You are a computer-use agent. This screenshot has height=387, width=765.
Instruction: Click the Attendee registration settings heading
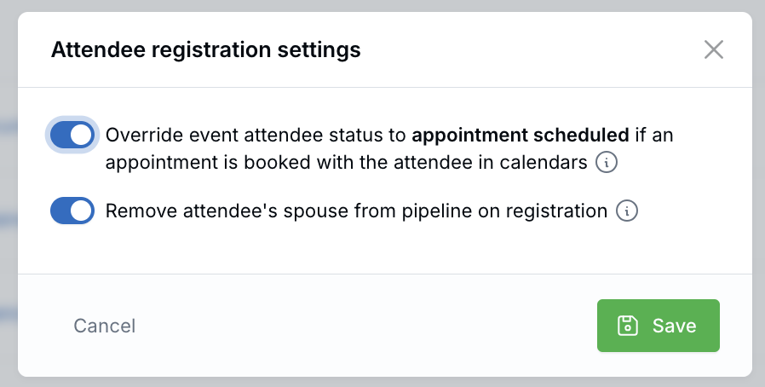pos(206,49)
